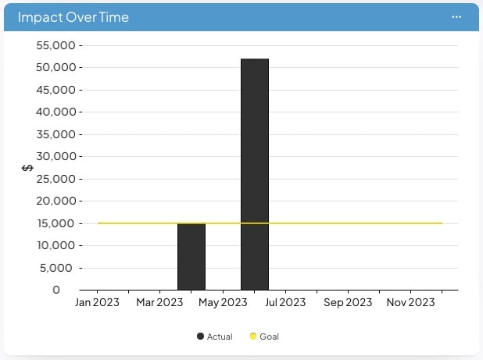The width and height of the screenshot is (483, 360).
Task: Click the Mar 2023 axis label
Action: (160, 302)
